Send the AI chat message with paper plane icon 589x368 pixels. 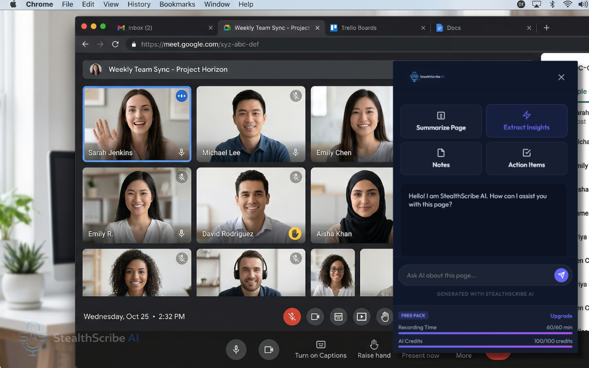tap(561, 275)
